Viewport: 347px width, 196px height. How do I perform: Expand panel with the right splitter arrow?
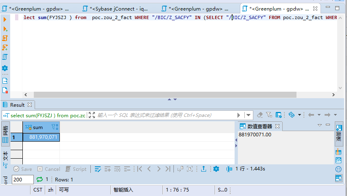[236, 146]
